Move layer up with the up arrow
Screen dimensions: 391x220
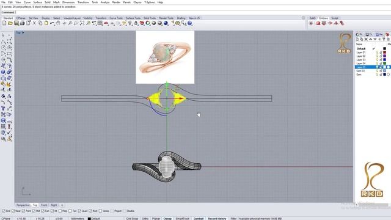(371, 39)
